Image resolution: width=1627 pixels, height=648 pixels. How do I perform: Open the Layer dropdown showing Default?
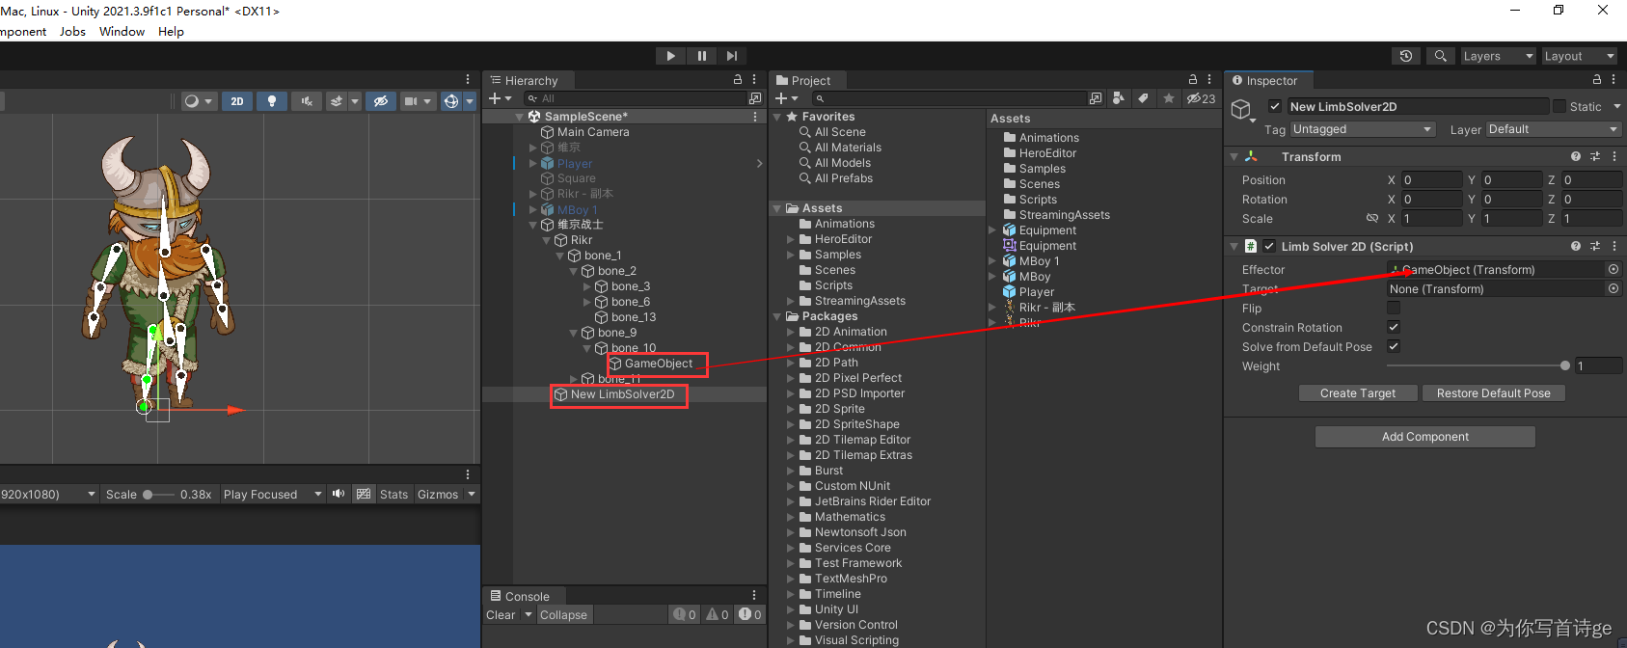pyautogui.click(x=1554, y=129)
